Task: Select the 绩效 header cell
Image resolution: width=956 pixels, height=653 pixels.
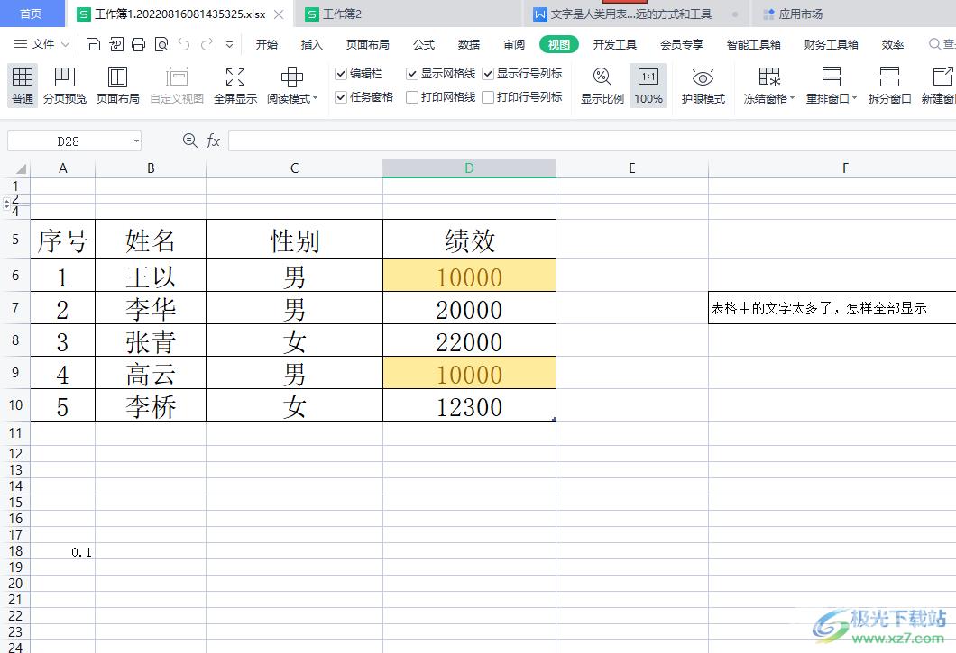Action: 470,240
